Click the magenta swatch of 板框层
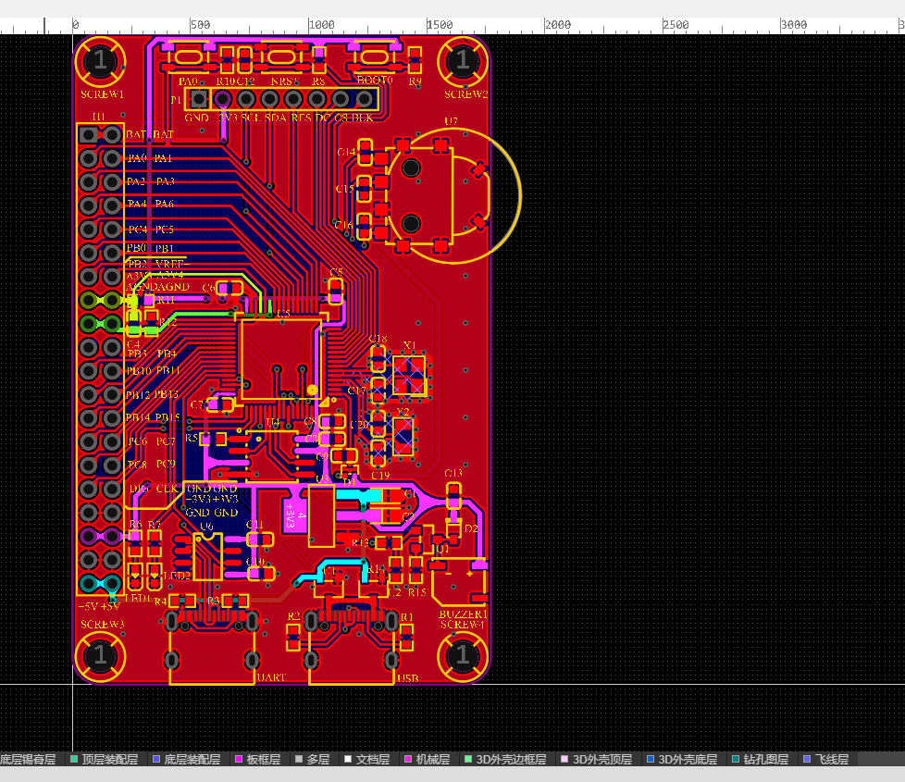Screen dimensions: 905x782 239,760
